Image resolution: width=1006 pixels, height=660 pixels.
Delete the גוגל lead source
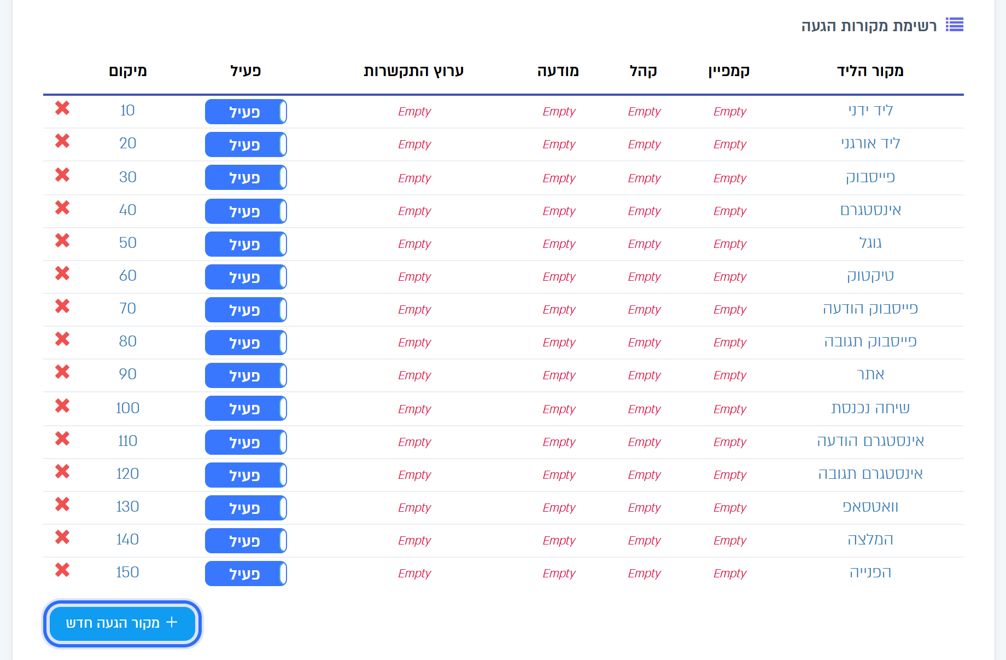coord(62,241)
